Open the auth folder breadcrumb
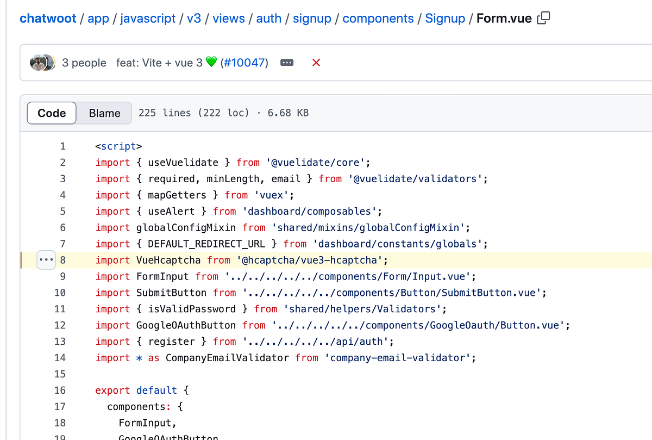652x440 pixels. (x=268, y=18)
